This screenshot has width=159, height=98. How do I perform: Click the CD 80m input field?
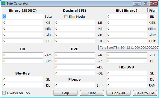click(x=23, y=61)
